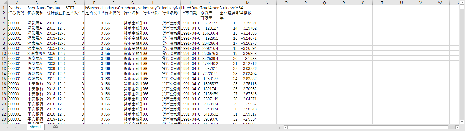Select the date cell 2000-12-3
This screenshot has height=131, width=465.
pyautogui.click(x=55, y=23)
